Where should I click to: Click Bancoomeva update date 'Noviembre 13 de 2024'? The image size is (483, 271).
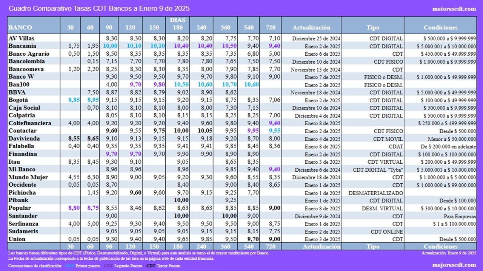tap(315, 70)
